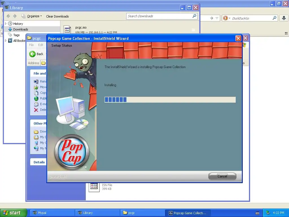Open the Windows start menu

point(13,213)
